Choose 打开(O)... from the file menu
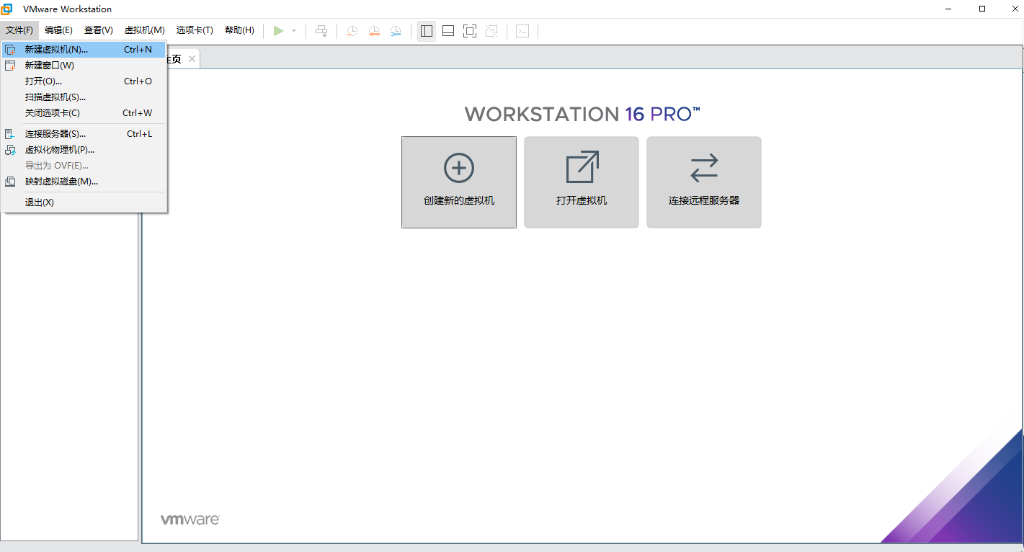 pyautogui.click(x=84, y=81)
